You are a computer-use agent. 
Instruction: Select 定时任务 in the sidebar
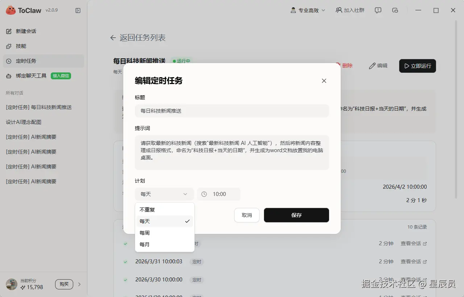tap(43, 61)
